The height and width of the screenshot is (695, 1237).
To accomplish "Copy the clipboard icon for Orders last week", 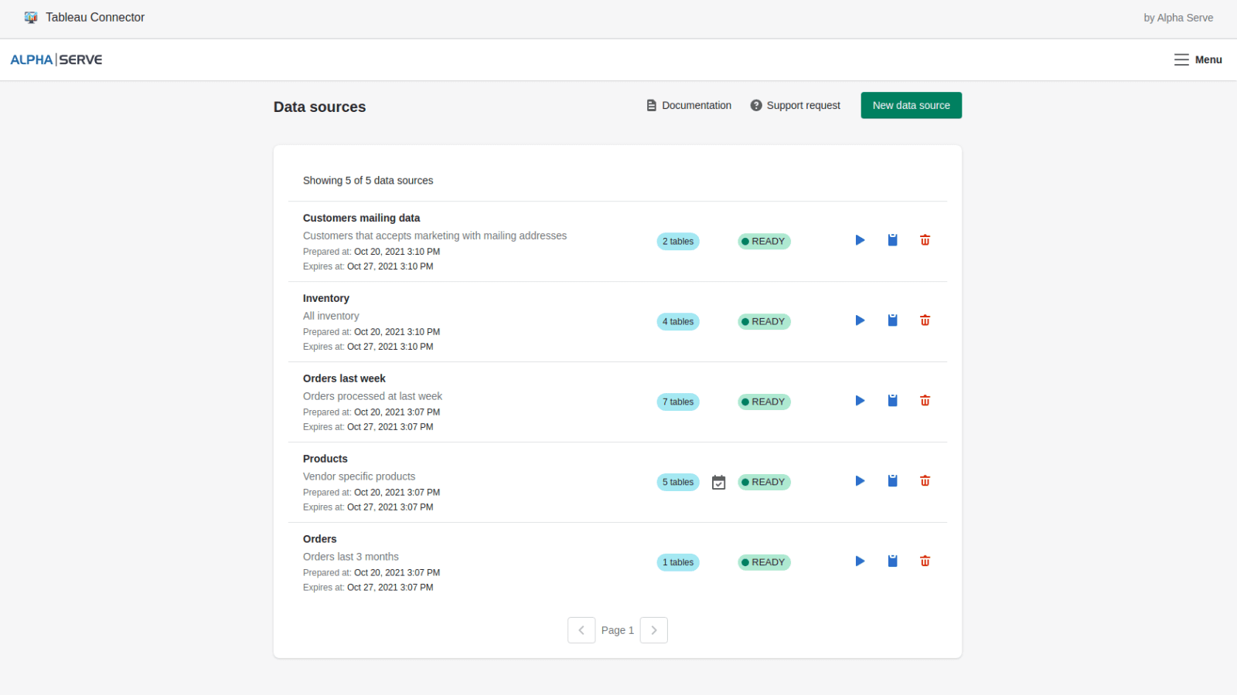I will (x=892, y=400).
